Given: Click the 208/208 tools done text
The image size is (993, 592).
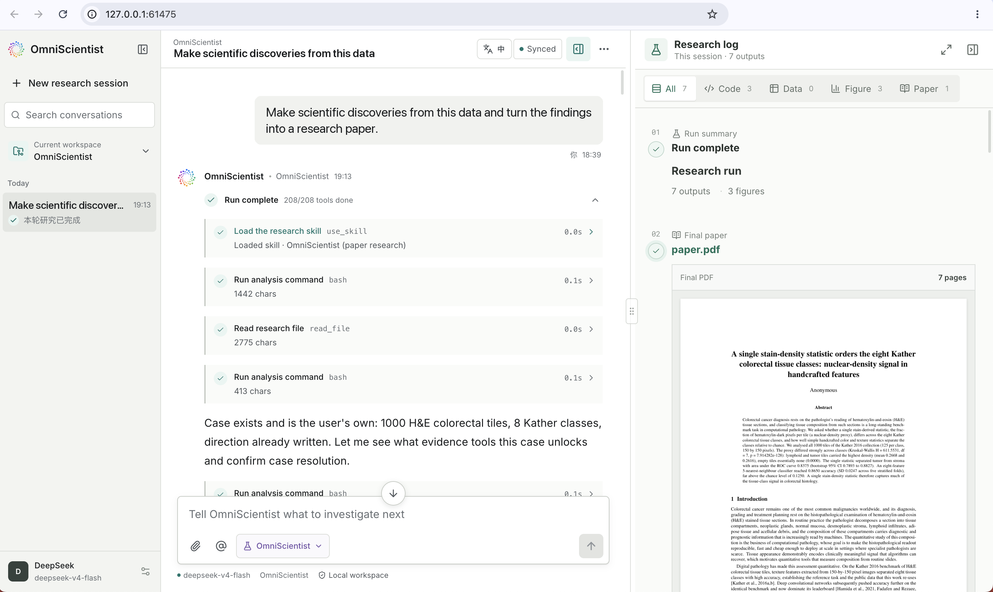Looking at the screenshot, I should click(318, 200).
